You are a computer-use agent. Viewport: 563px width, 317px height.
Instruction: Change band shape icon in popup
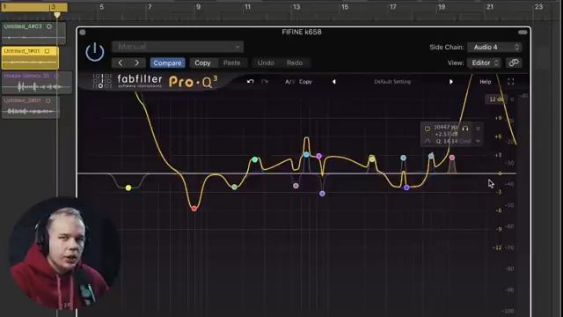pyautogui.click(x=428, y=141)
